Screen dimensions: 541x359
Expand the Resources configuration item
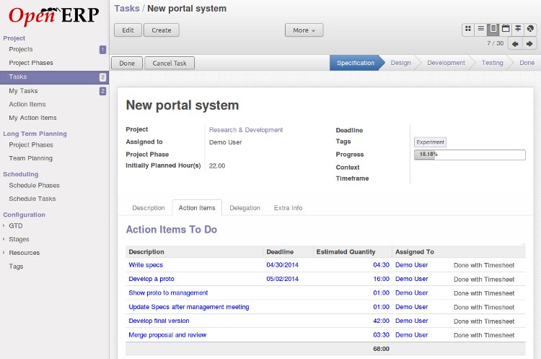[24, 253]
